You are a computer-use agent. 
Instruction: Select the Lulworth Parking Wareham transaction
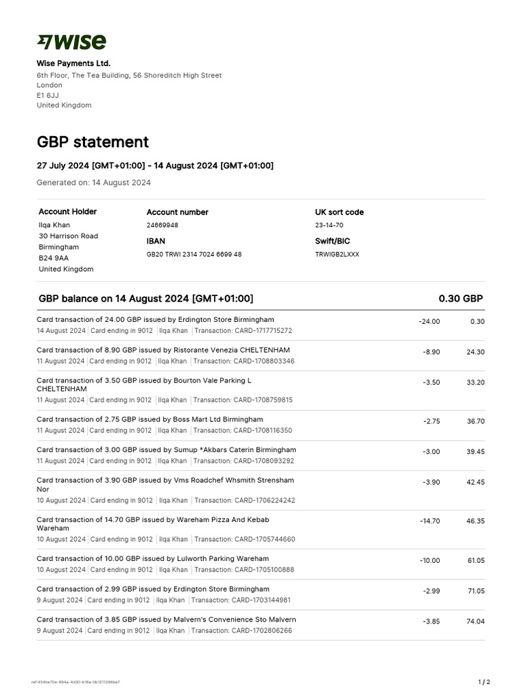coord(260,564)
